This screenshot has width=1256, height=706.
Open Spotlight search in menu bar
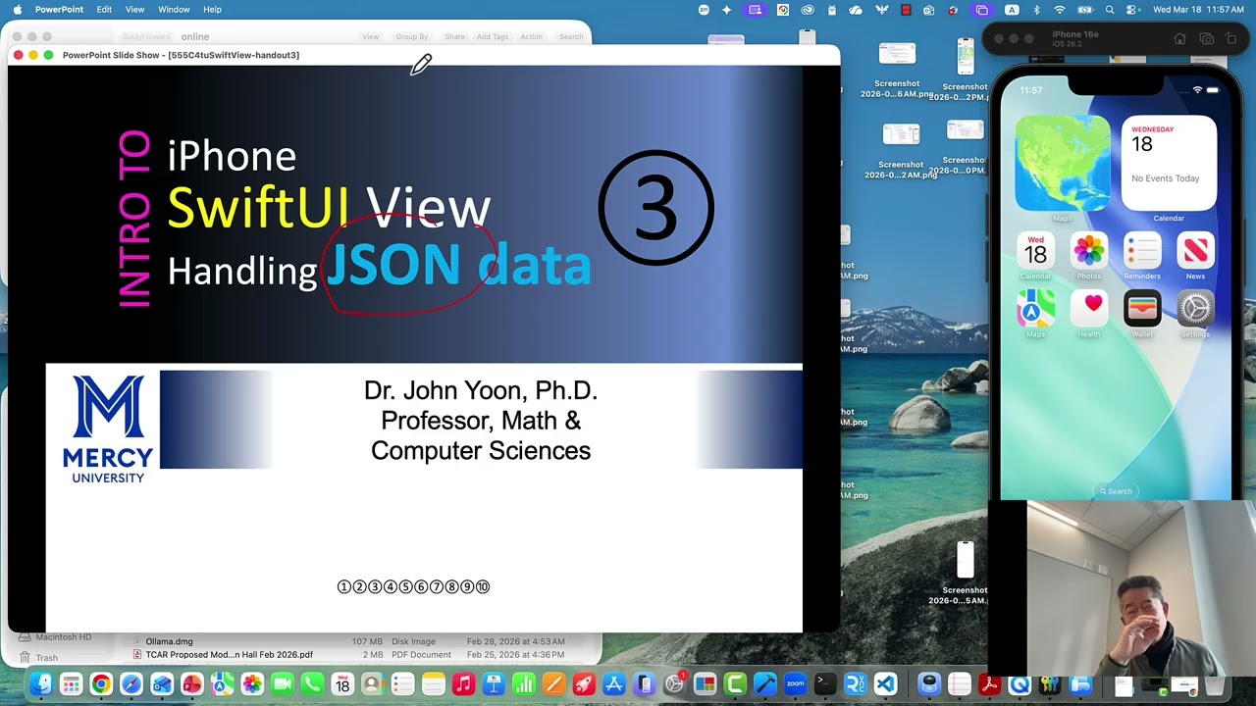click(x=1109, y=9)
